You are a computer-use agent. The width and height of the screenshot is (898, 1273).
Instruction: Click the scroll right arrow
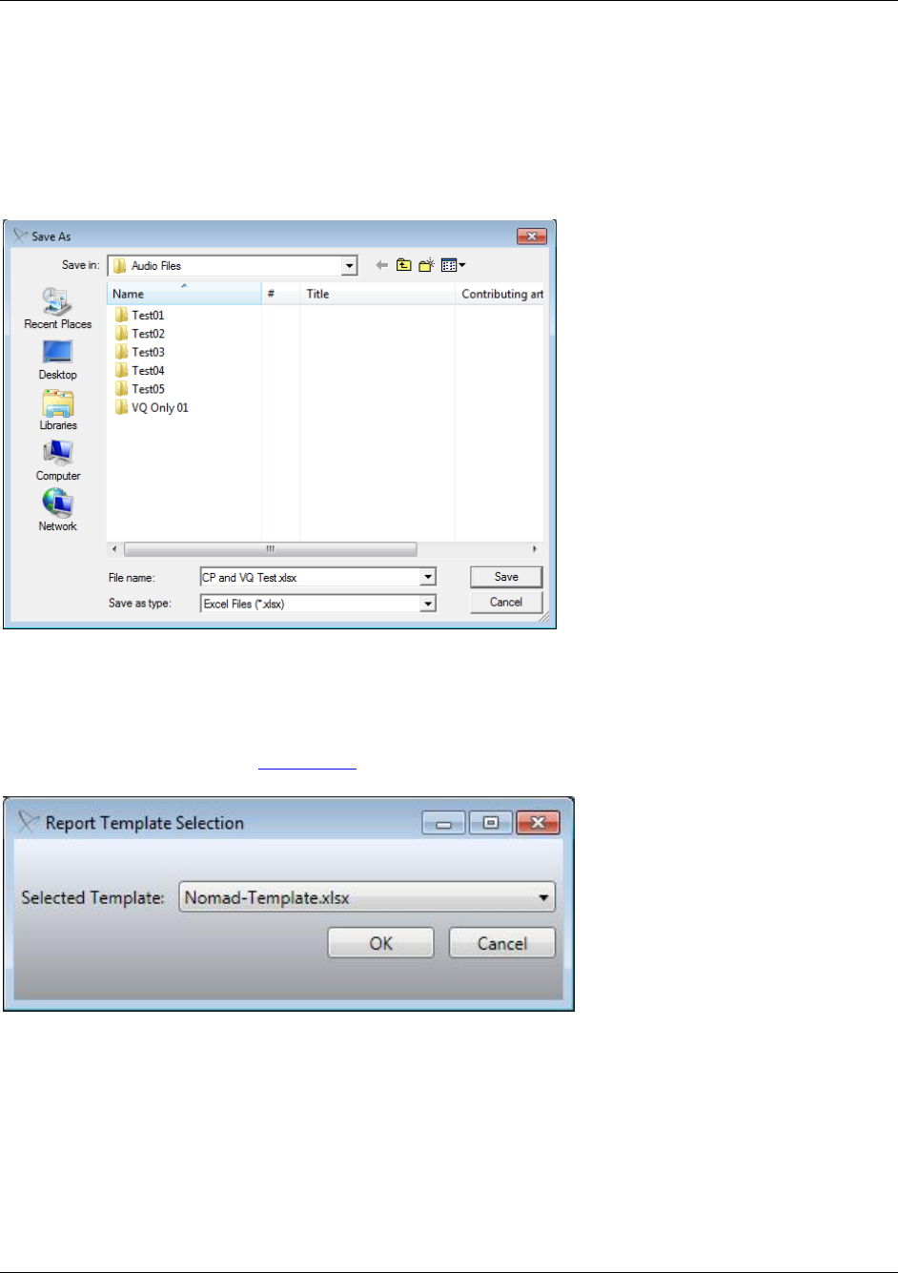(535, 549)
